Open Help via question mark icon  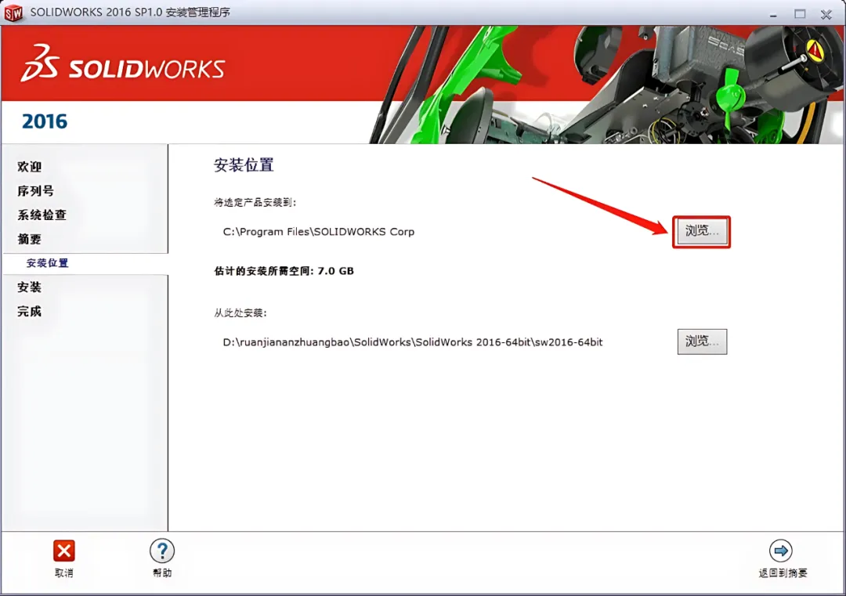pyautogui.click(x=162, y=551)
